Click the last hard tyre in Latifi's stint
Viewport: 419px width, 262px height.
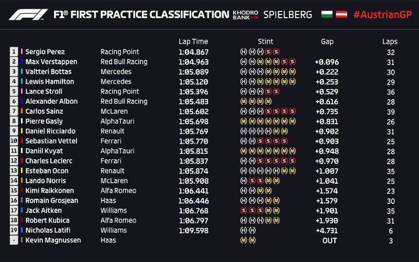click(251, 231)
